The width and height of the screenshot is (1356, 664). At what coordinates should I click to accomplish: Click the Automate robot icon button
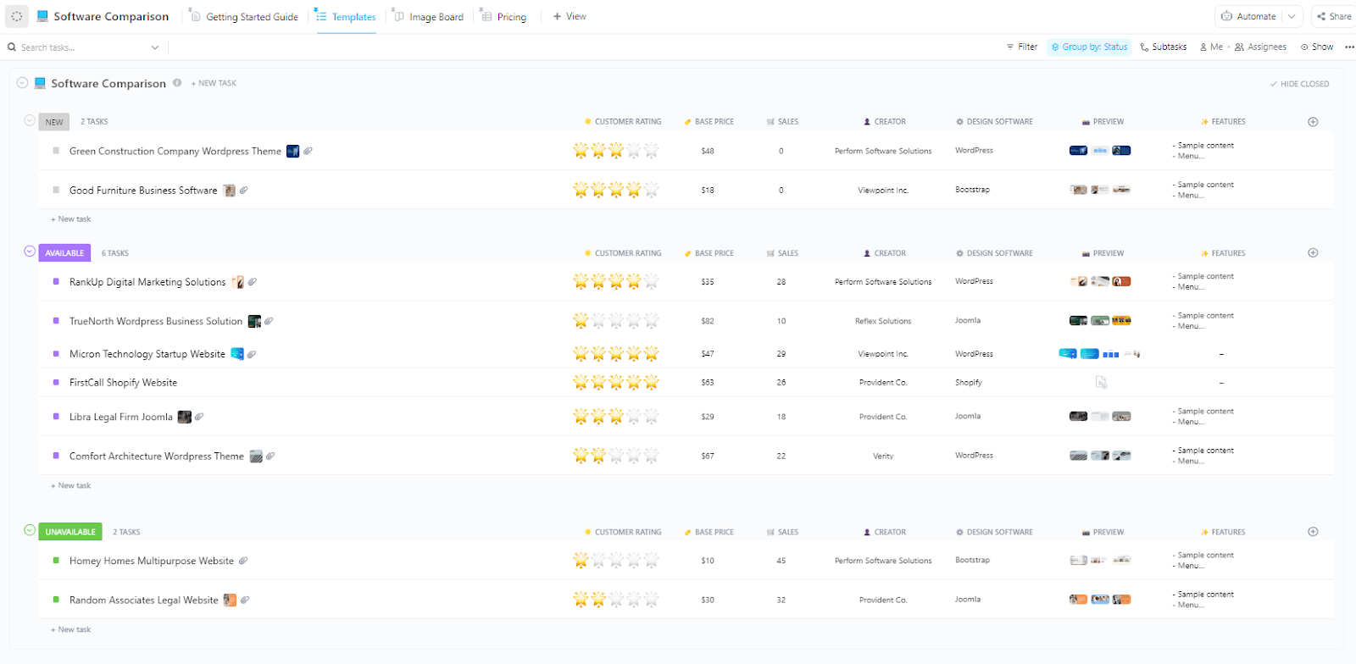pyautogui.click(x=1226, y=16)
